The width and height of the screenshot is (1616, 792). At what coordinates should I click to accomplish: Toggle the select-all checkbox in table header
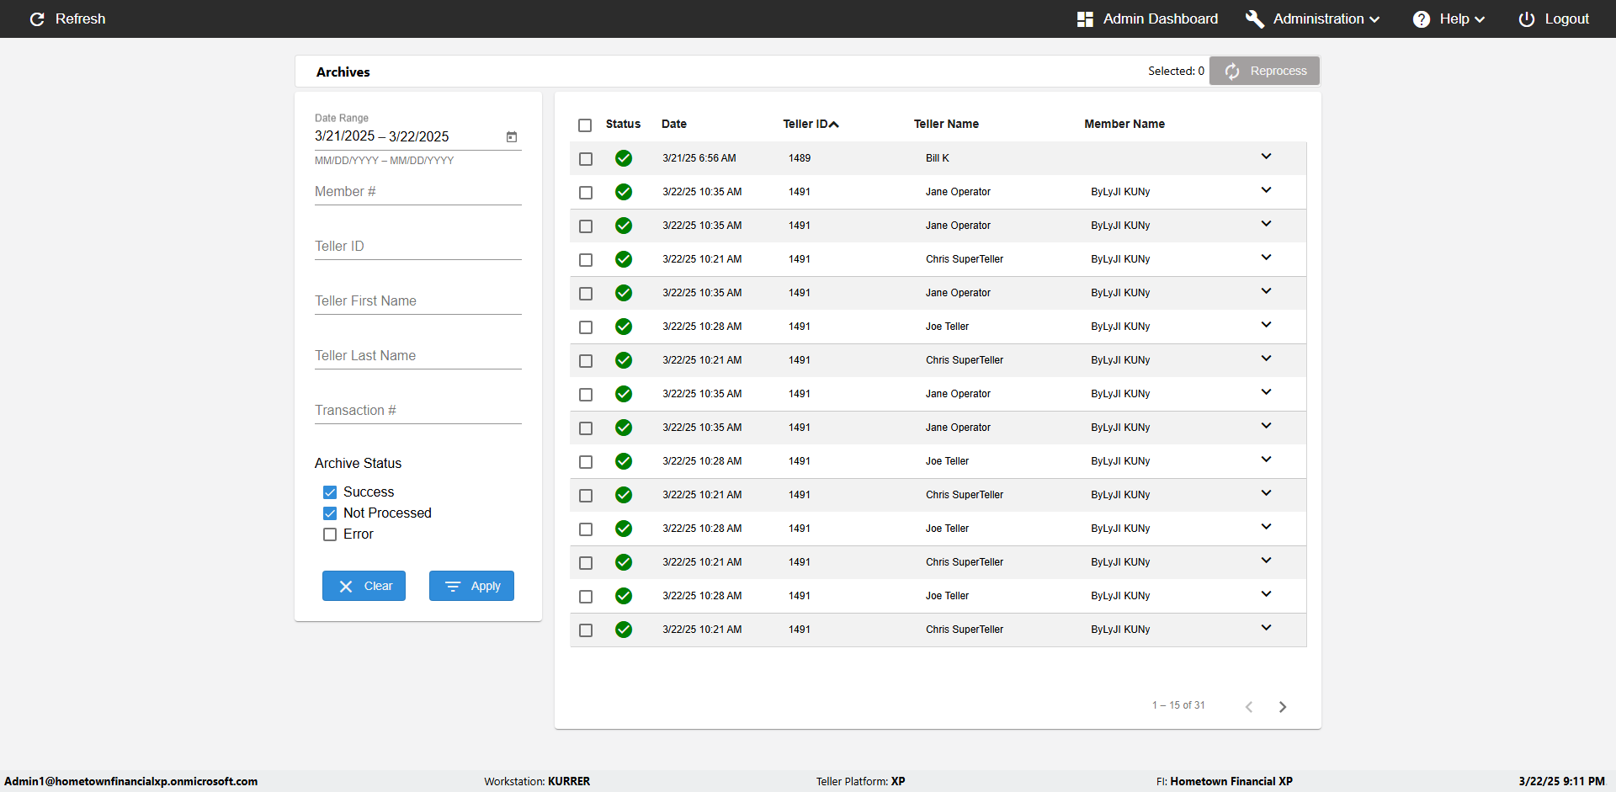[x=585, y=125]
